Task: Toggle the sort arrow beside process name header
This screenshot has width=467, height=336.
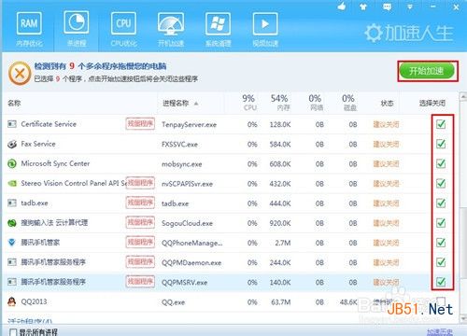Action: pos(196,104)
